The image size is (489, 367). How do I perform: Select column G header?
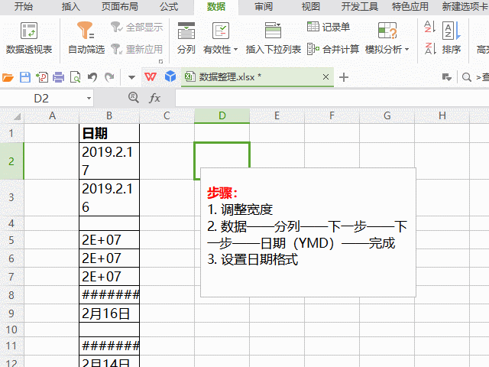pos(387,115)
